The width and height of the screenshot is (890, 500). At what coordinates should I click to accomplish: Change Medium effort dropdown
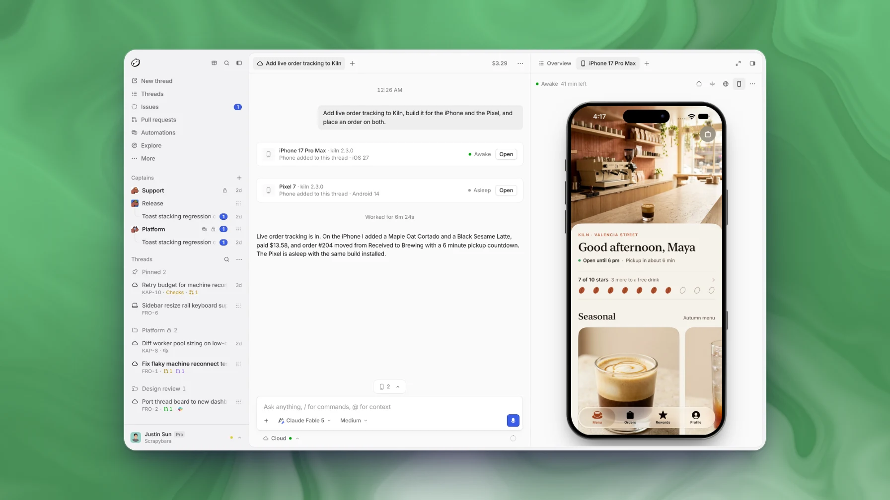354,421
